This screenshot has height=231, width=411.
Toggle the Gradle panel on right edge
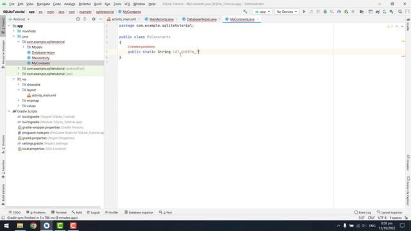(x=408, y=24)
